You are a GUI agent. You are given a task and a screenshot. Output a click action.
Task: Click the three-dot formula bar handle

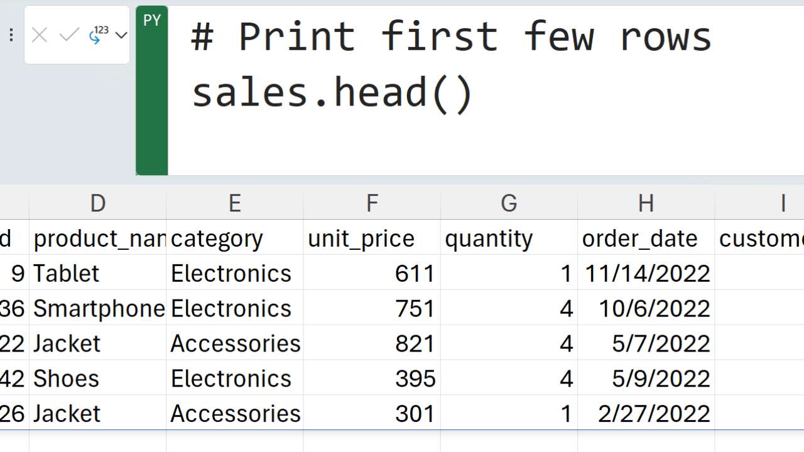pyautogui.click(x=11, y=36)
